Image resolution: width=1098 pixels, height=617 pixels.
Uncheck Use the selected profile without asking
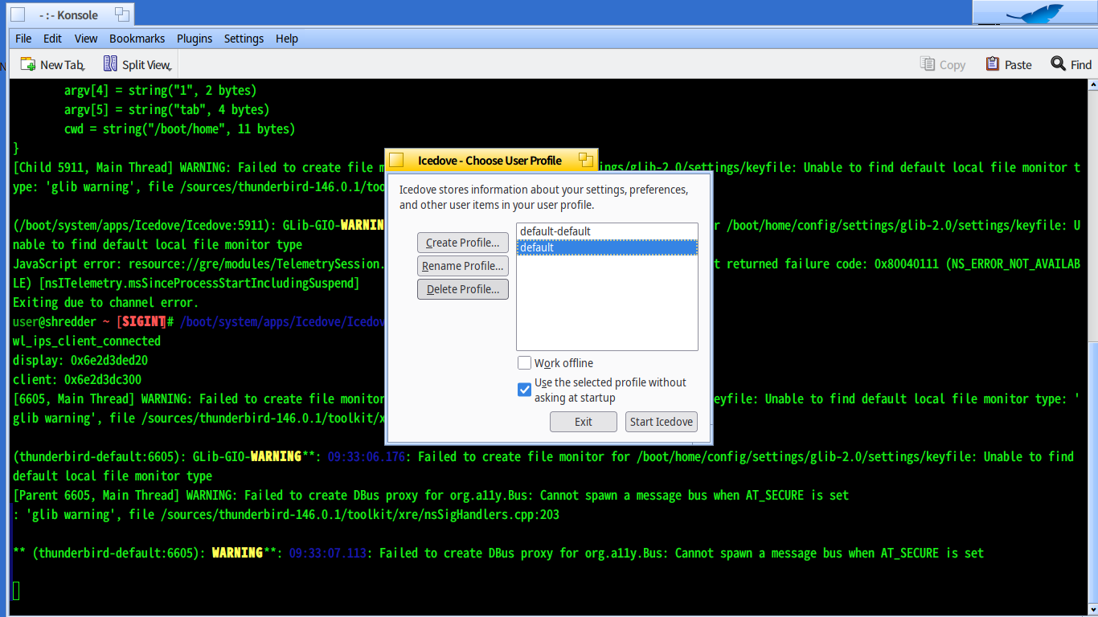[524, 390]
